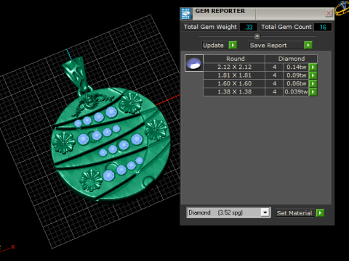The height and width of the screenshot is (261, 349).
Task: Click the green arrow for 0.039tw row
Action: coord(313,92)
